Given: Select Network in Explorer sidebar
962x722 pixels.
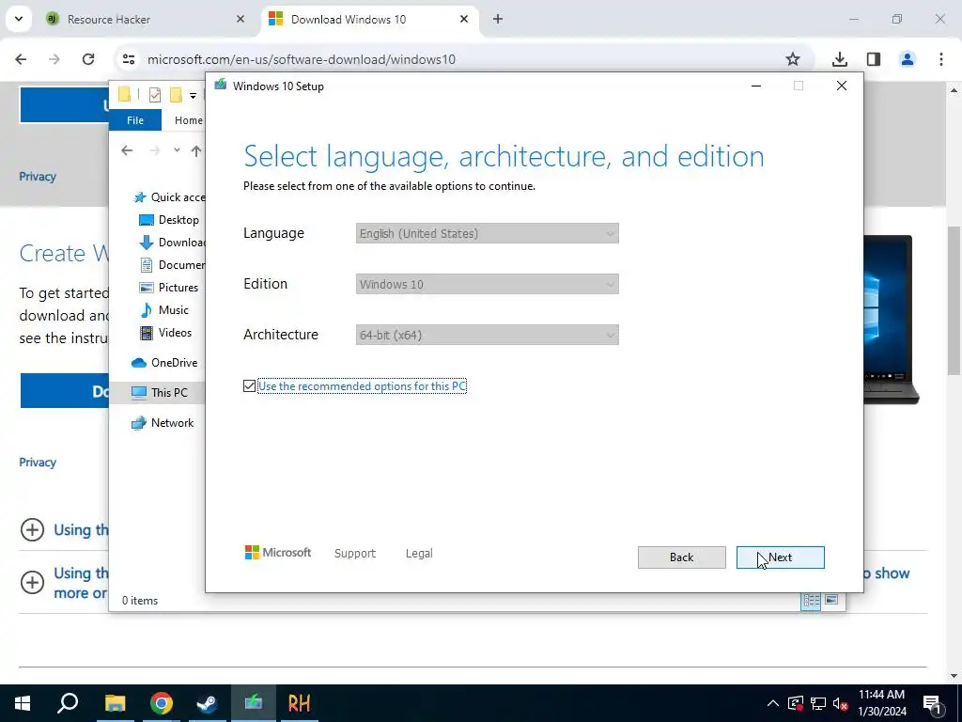Looking at the screenshot, I should coord(163,423).
